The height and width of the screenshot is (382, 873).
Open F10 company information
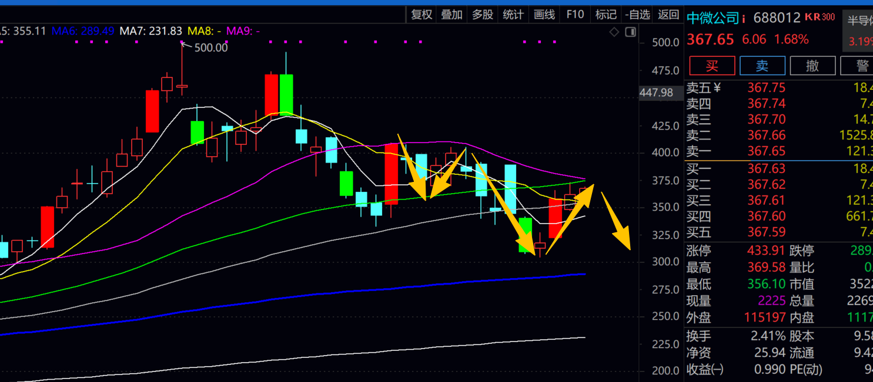click(x=575, y=15)
